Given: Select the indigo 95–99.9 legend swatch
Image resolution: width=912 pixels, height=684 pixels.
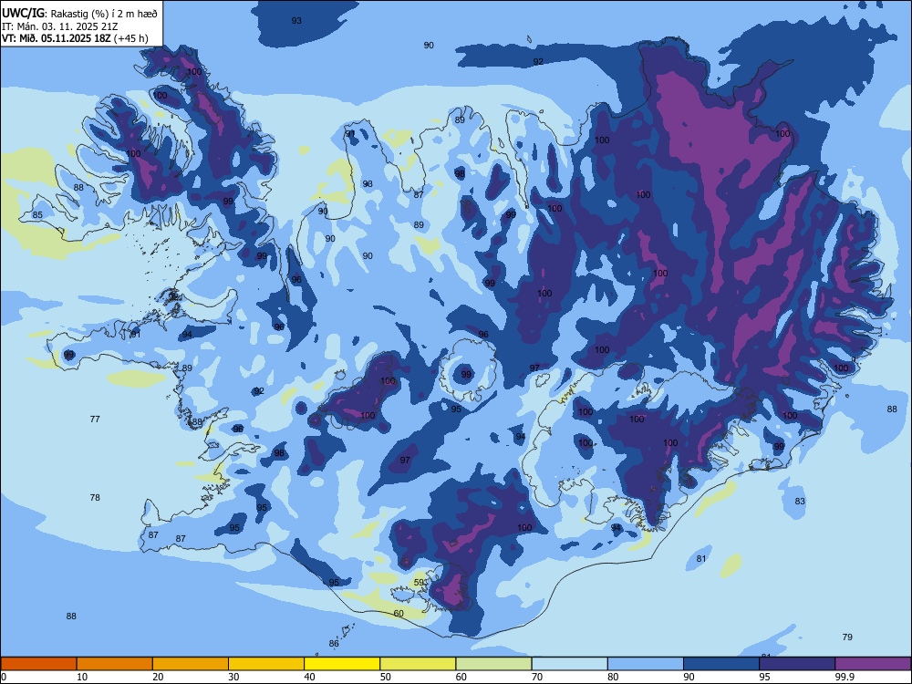Looking at the screenshot, I should (797, 664).
